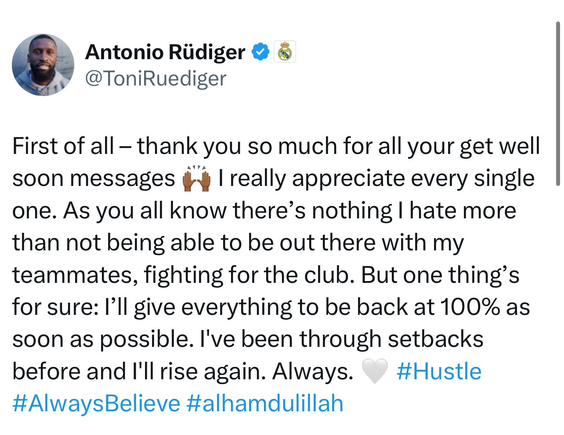Click the white heart emoji
The image size is (564, 435).
(x=374, y=371)
